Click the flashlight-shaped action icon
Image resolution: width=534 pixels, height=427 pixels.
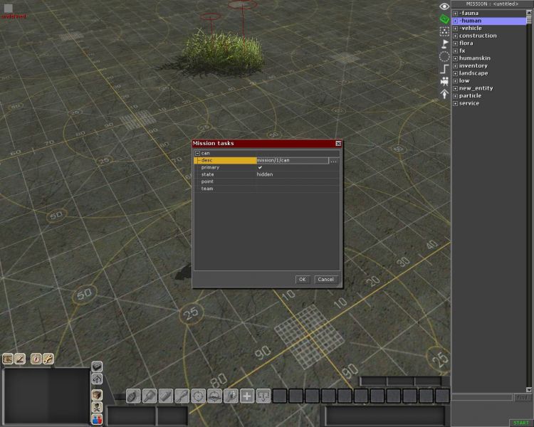tap(231, 396)
